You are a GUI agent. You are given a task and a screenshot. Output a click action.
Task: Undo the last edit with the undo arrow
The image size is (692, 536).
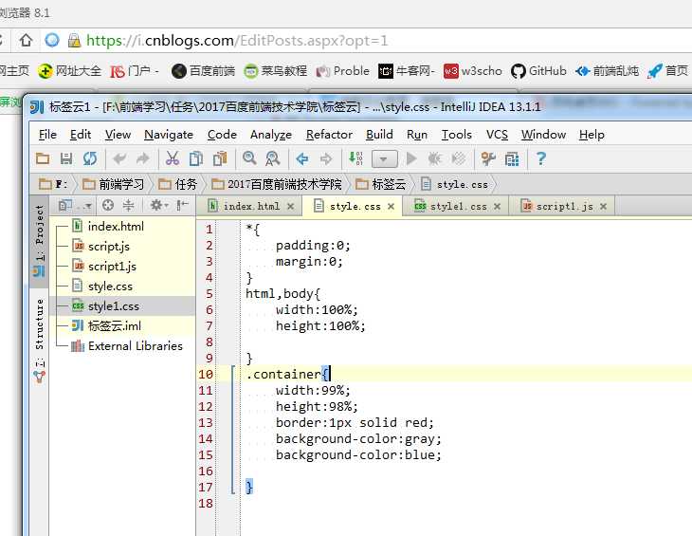click(x=119, y=158)
